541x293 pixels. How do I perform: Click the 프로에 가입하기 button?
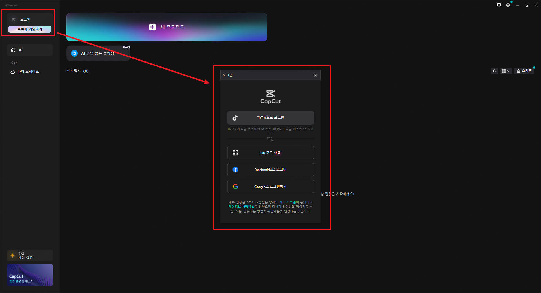point(30,29)
